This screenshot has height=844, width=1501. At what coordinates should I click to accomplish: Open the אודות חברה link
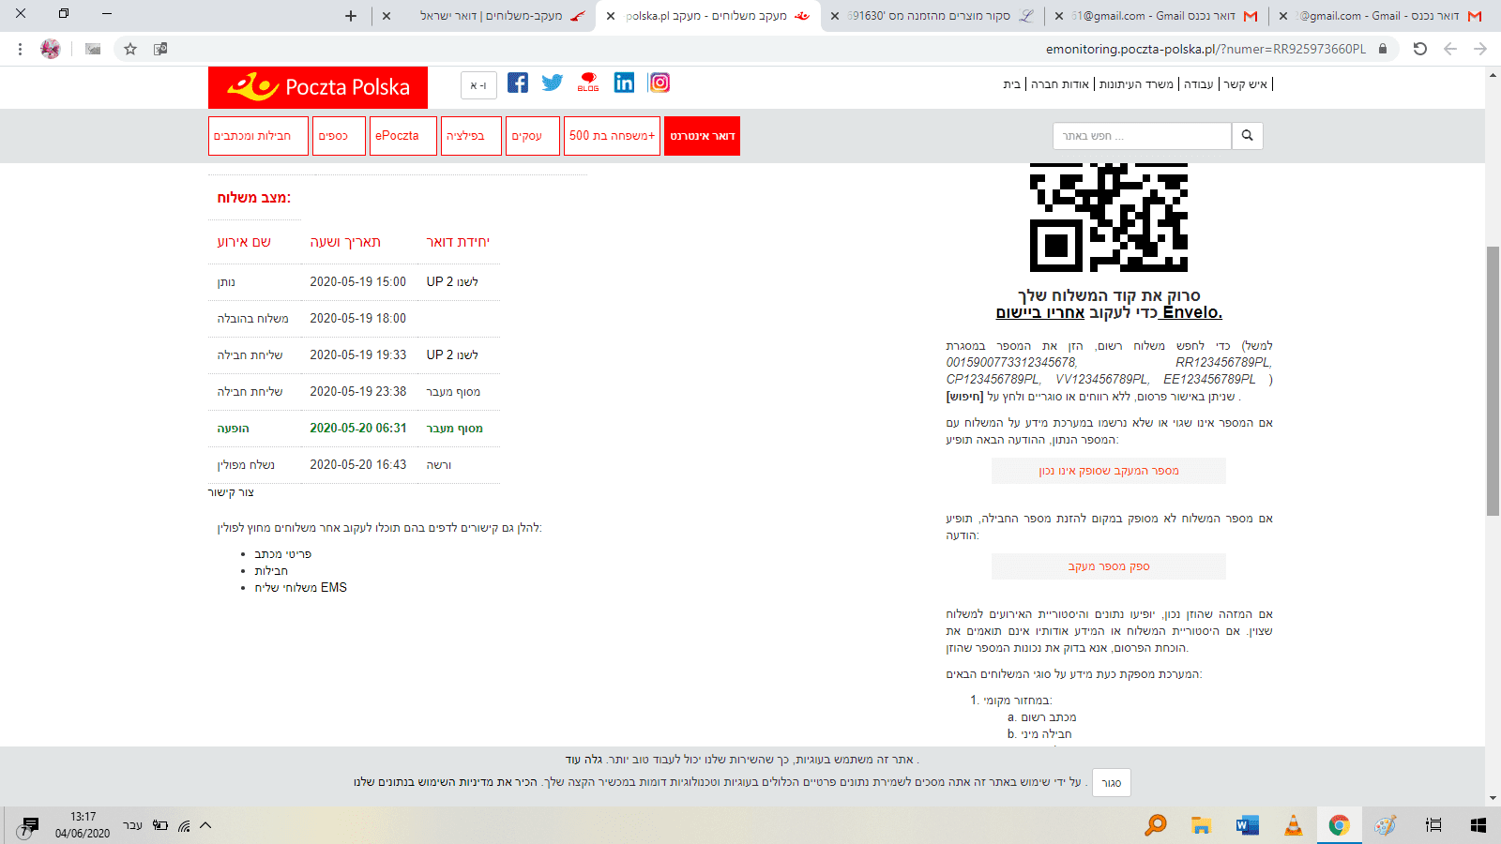(1060, 84)
